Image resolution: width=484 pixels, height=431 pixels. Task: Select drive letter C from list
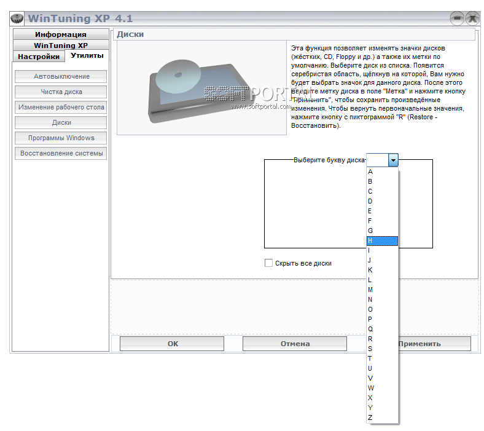coord(382,192)
